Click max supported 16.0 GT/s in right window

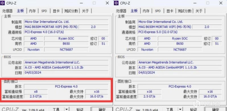210,97
